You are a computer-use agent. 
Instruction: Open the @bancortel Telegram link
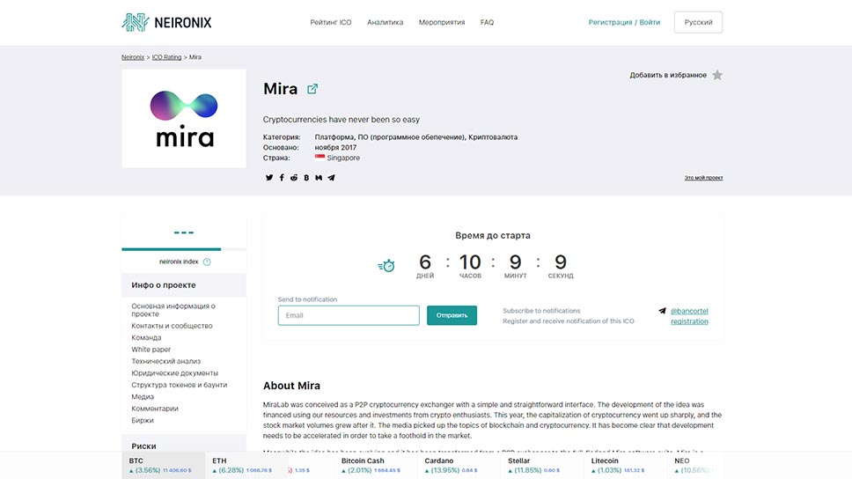689,311
